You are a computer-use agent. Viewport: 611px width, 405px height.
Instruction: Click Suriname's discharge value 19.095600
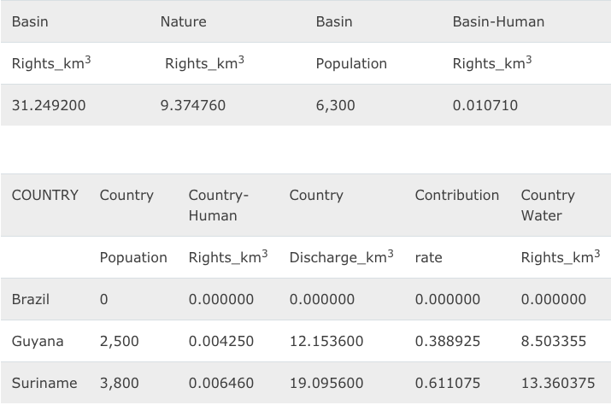(x=326, y=384)
